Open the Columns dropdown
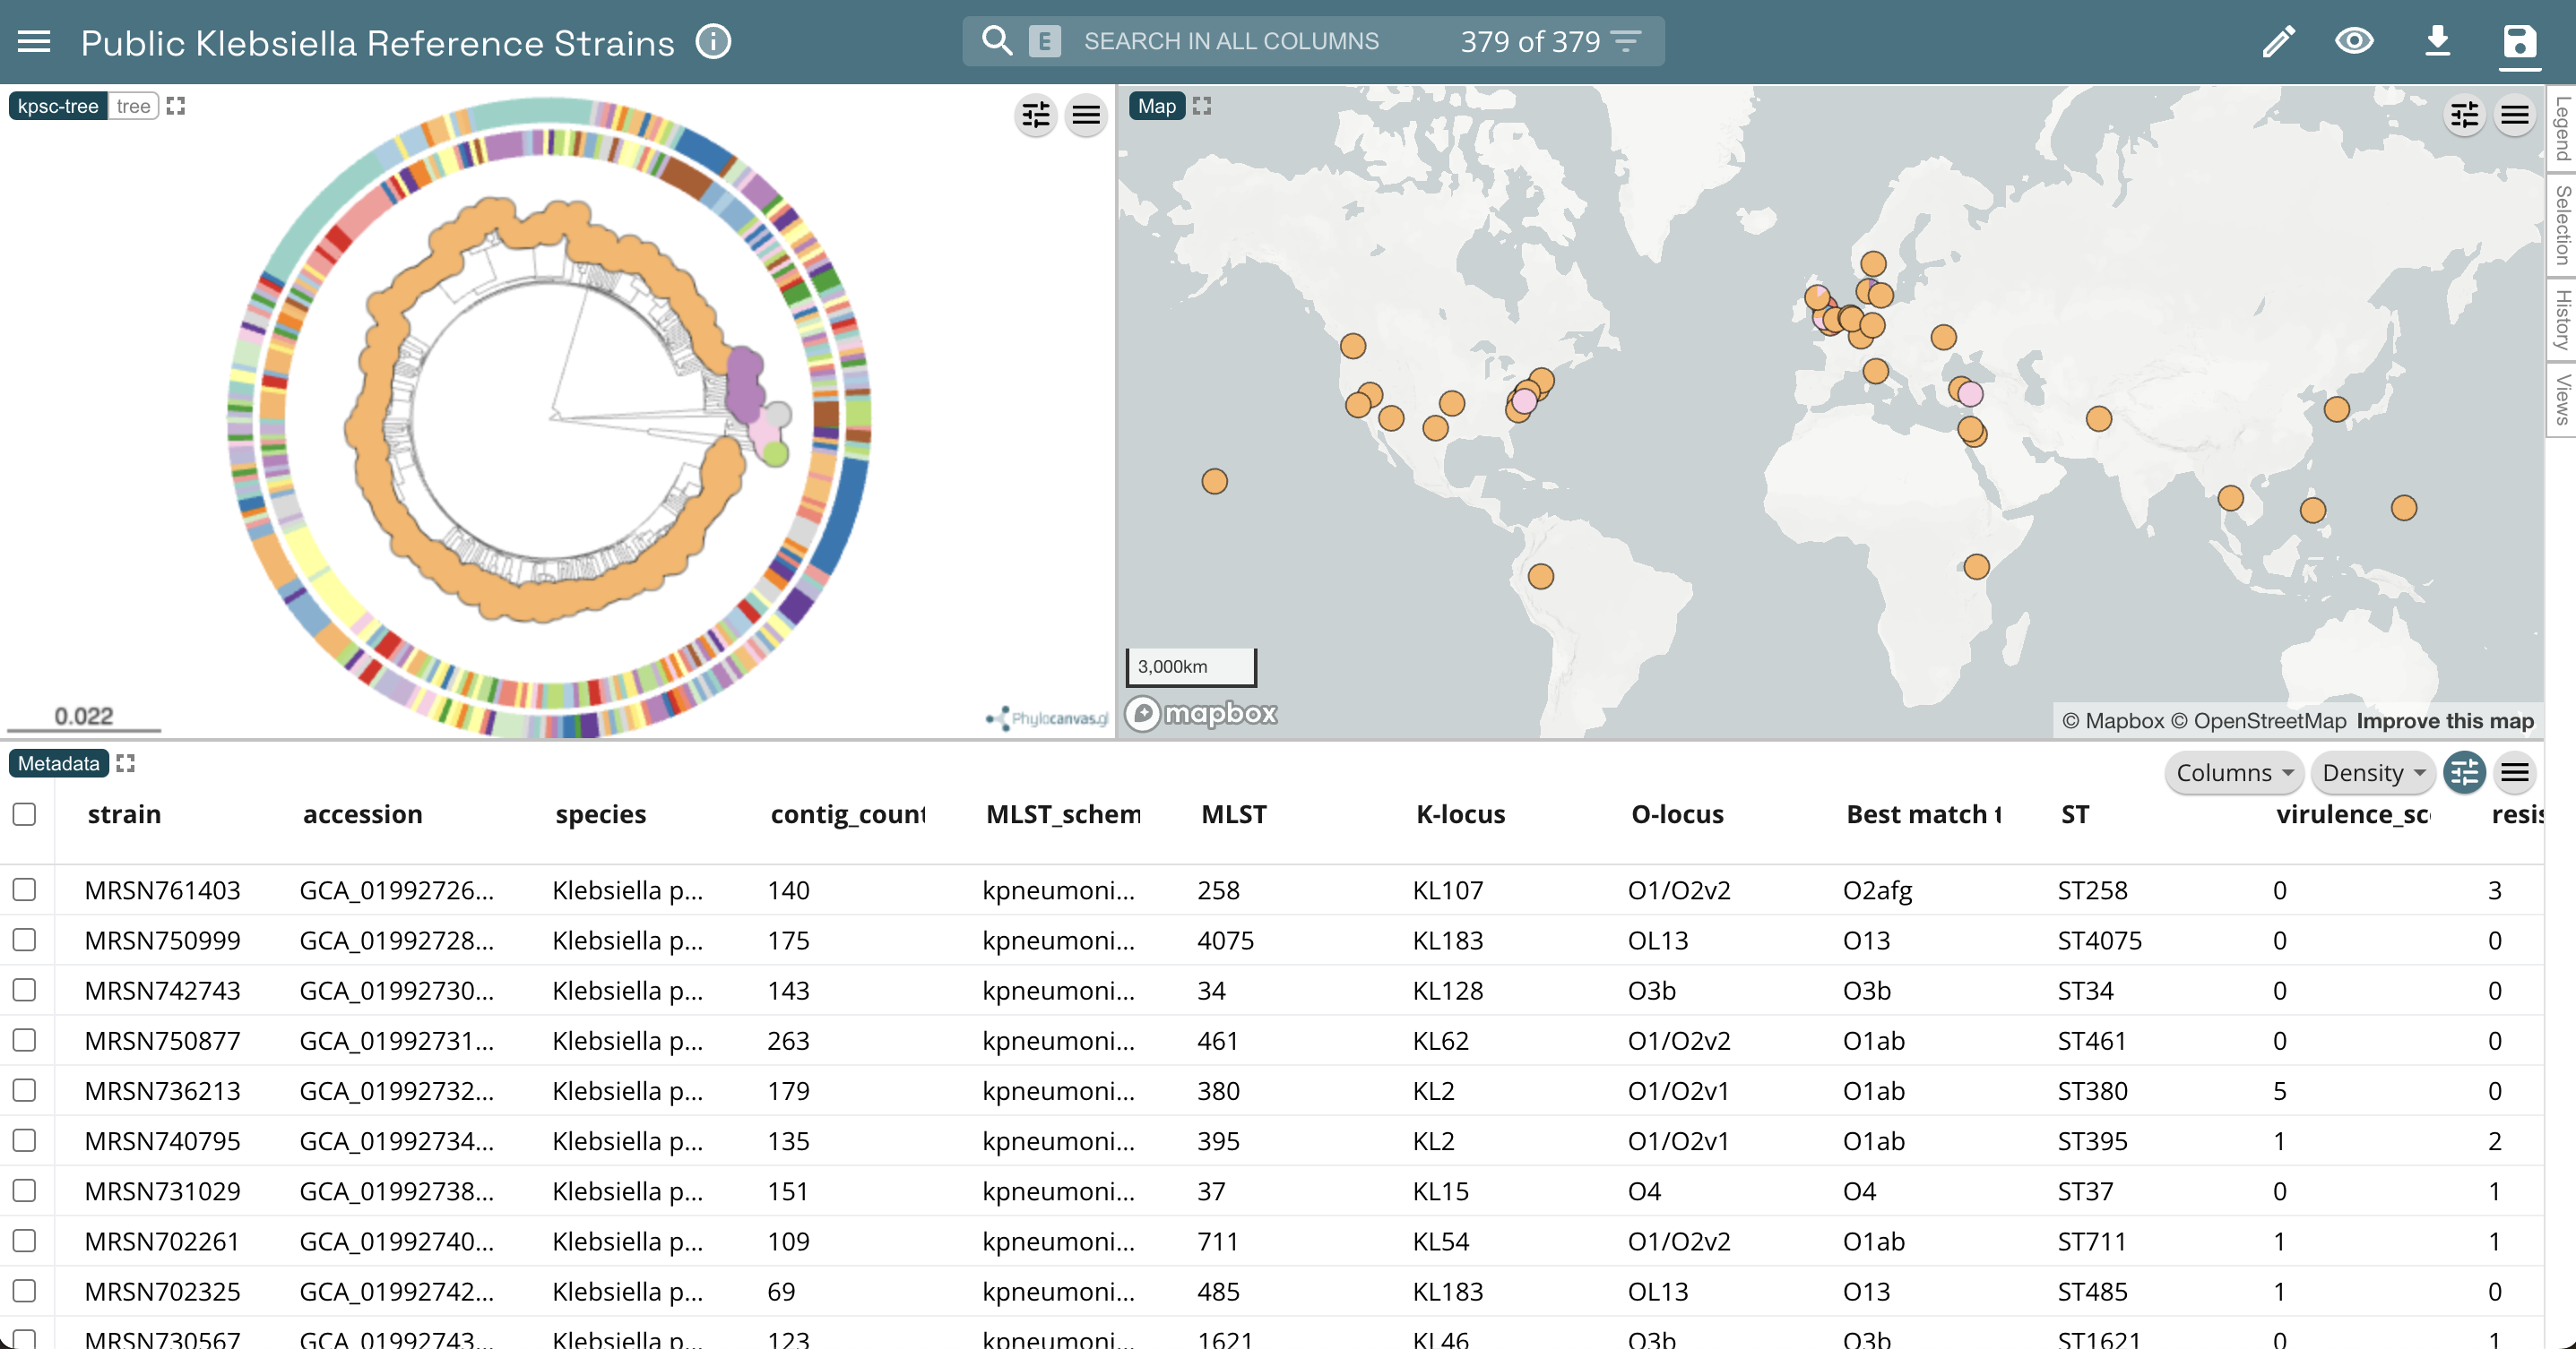 (x=2234, y=772)
